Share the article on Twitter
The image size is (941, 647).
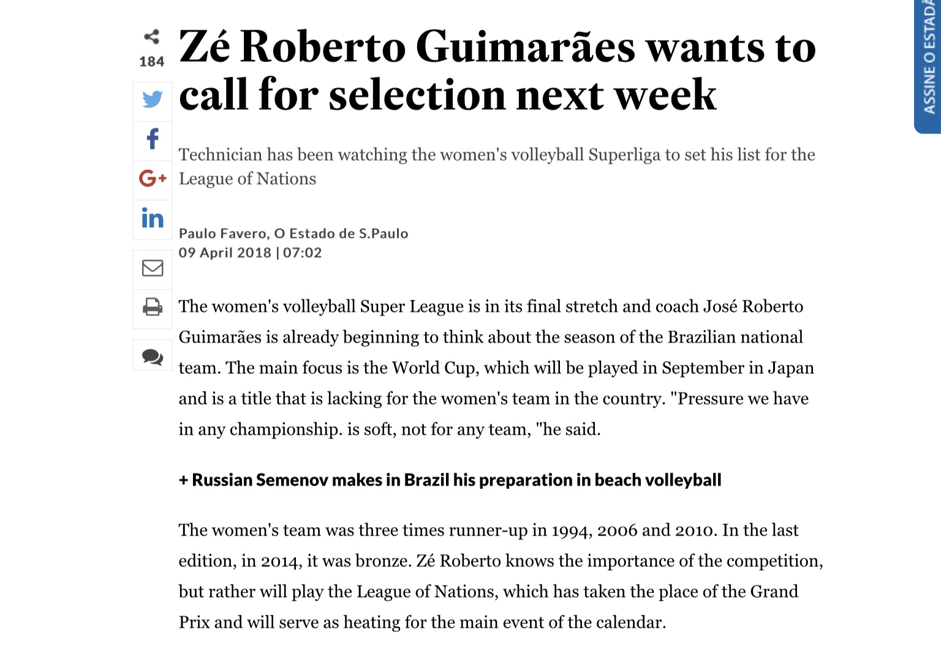tap(153, 99)
